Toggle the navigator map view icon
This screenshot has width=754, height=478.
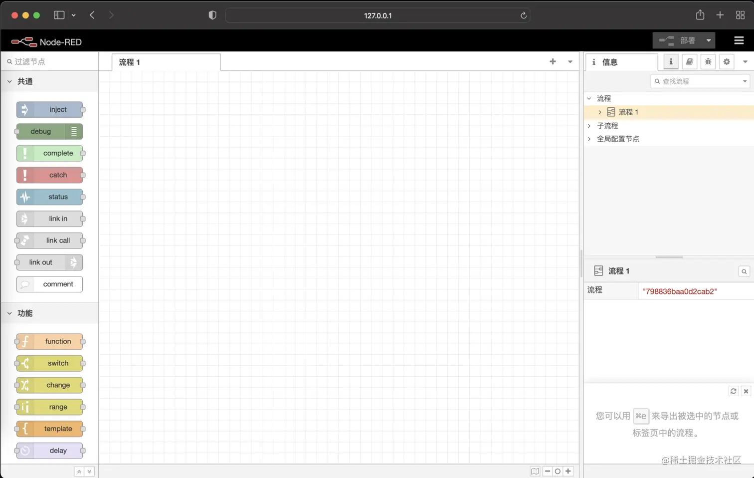[535, 471]
